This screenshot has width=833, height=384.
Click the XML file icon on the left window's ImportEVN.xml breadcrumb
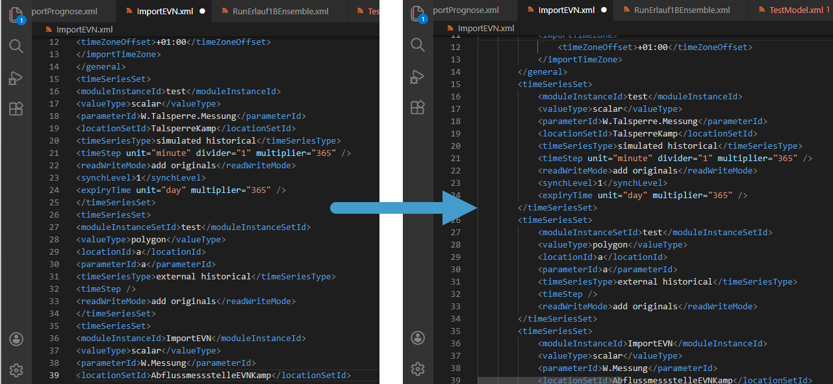(49, 30)
